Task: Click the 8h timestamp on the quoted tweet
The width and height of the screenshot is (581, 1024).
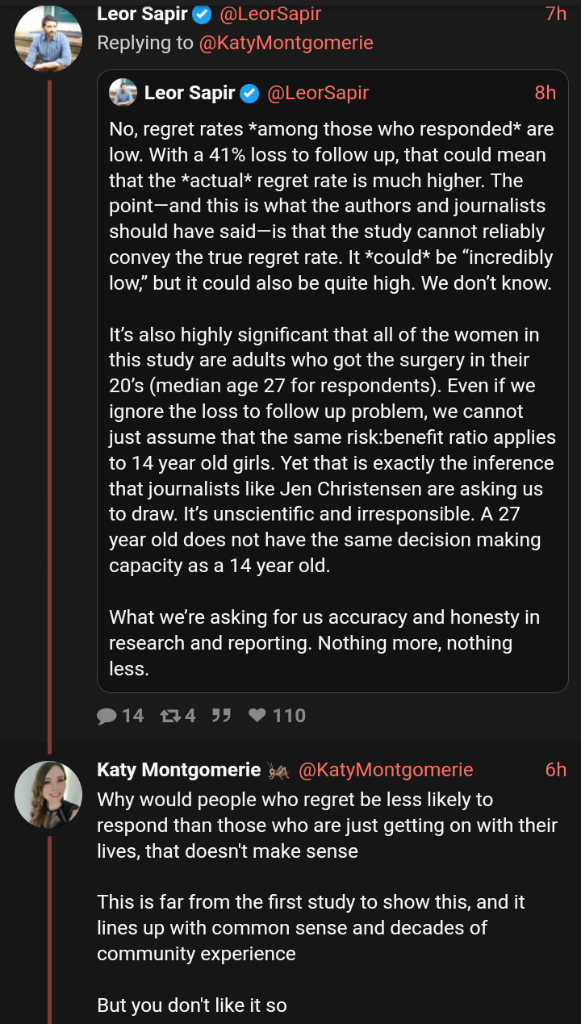Action: (x=545, y=93)
